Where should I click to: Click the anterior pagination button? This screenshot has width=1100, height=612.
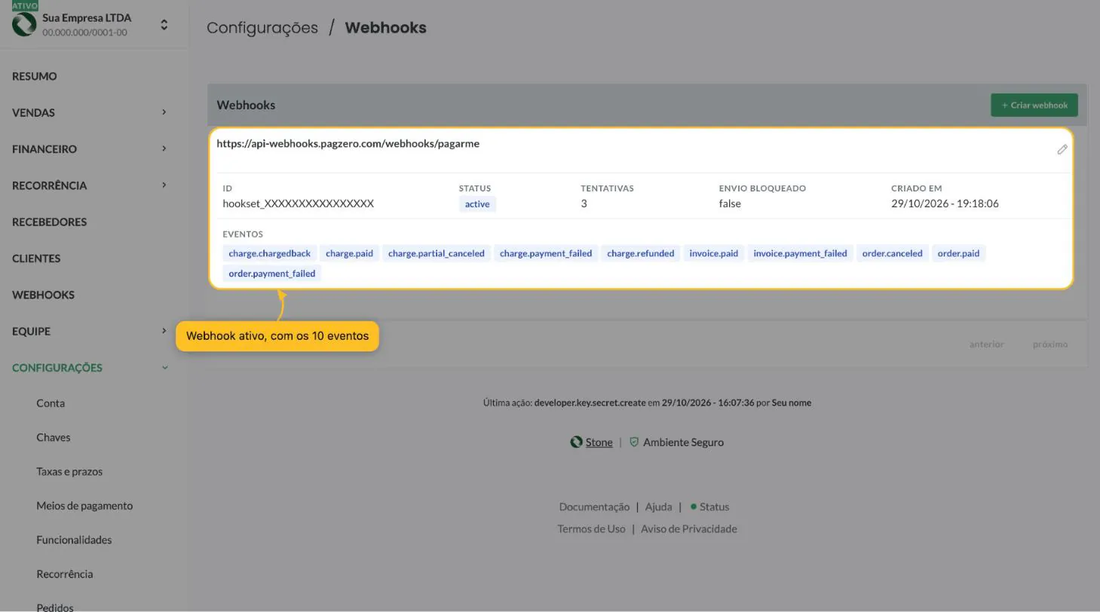[x=986, y=344]
